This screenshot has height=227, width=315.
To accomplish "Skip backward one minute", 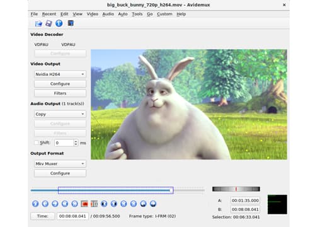I will (x=144, y=204).
